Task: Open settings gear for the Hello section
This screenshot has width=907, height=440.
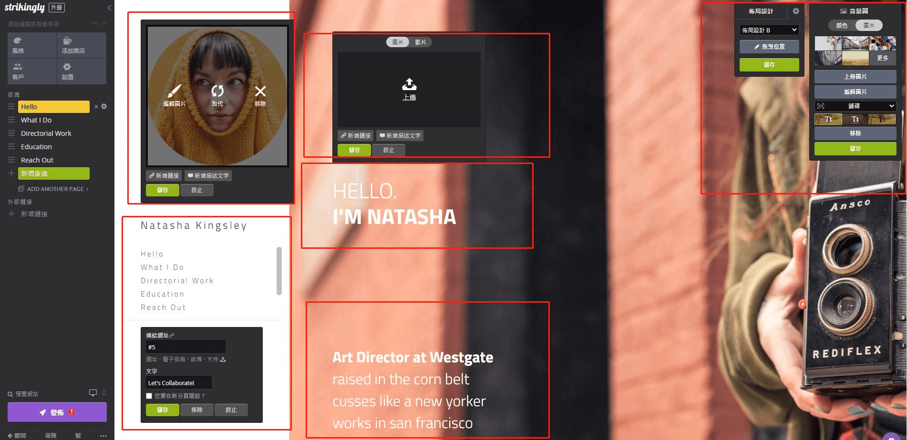Action: [x=104, y=107]
